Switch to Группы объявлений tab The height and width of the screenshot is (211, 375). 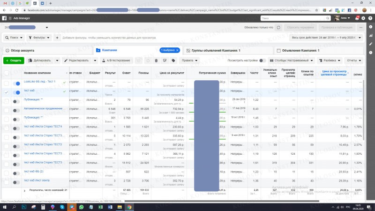(213, 51)
